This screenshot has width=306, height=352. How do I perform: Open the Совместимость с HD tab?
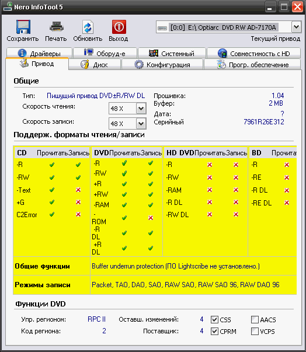click(253, 53)
